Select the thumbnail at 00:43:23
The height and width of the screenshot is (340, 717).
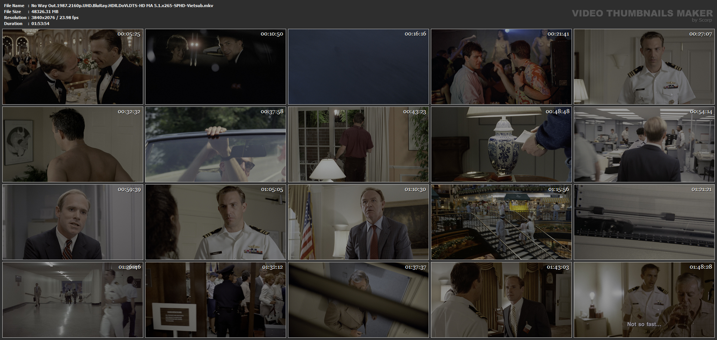358,145
